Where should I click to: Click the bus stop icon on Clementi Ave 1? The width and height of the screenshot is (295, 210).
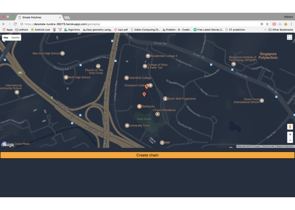pos(81,65)
